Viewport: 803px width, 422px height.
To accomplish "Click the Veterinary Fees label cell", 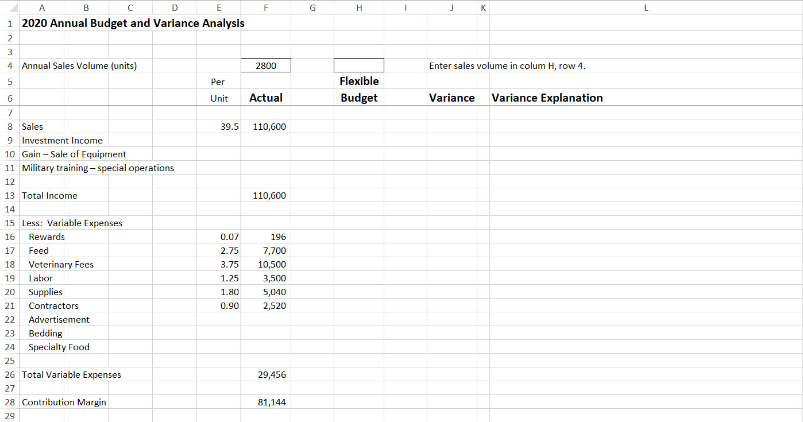I will coord(61,264).
